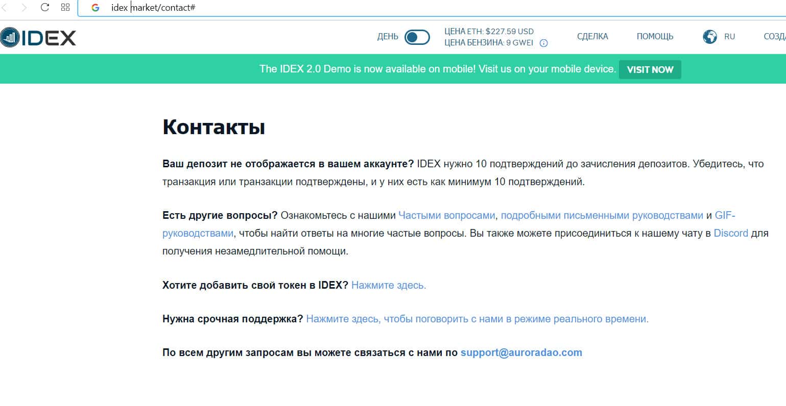Click the browser back arrow
This screenshot has width=786, height=406.
pos(5,8)
